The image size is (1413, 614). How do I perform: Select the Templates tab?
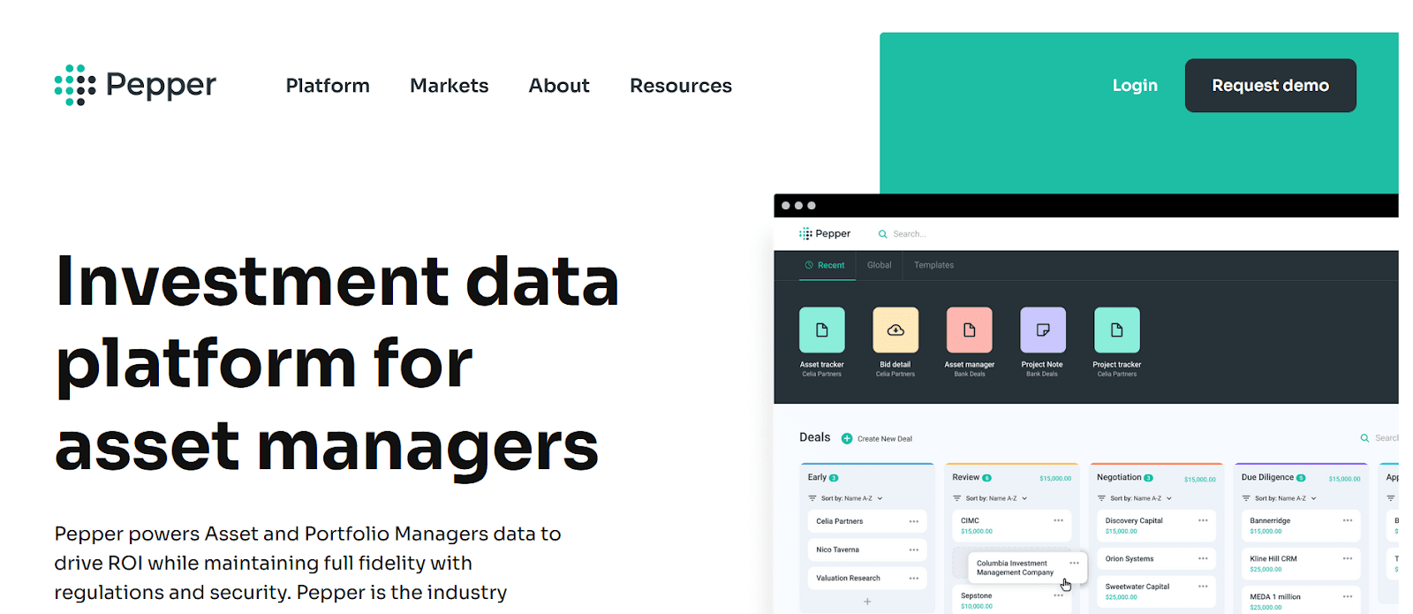933,265
